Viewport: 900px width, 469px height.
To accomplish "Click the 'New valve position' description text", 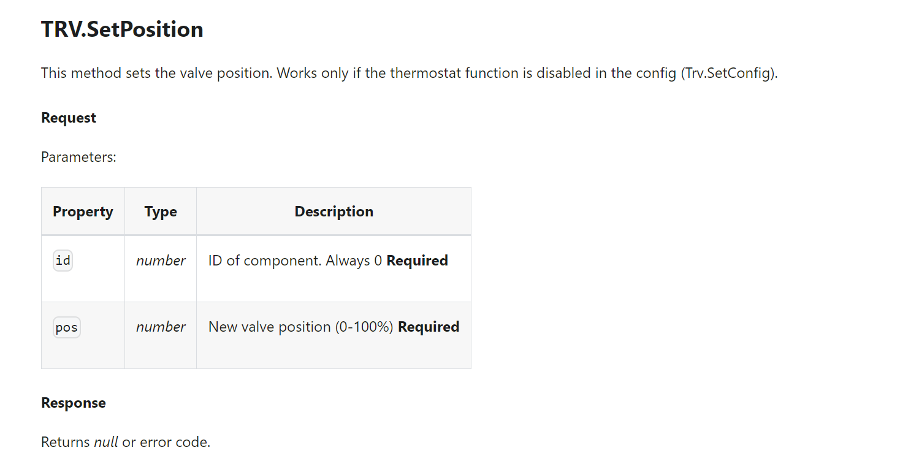I will point(270,327).
